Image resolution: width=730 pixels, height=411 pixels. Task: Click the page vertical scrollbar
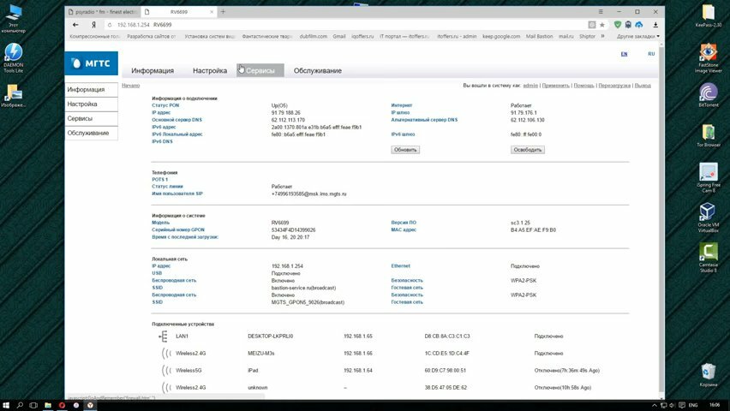[x=661, y=218]
